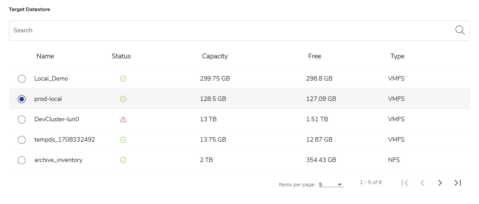This screenshot has height=204, width=479.
Task: Go to the next page of datastores
Action: pos(440,183)
